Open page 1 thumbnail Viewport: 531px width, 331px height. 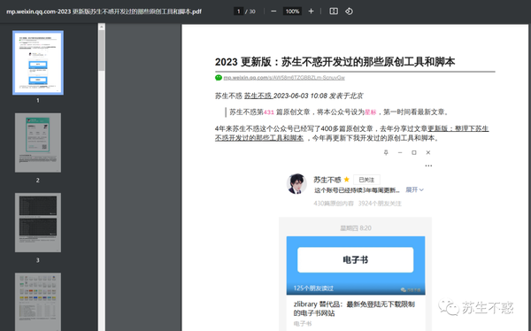[x=38, y=63]
